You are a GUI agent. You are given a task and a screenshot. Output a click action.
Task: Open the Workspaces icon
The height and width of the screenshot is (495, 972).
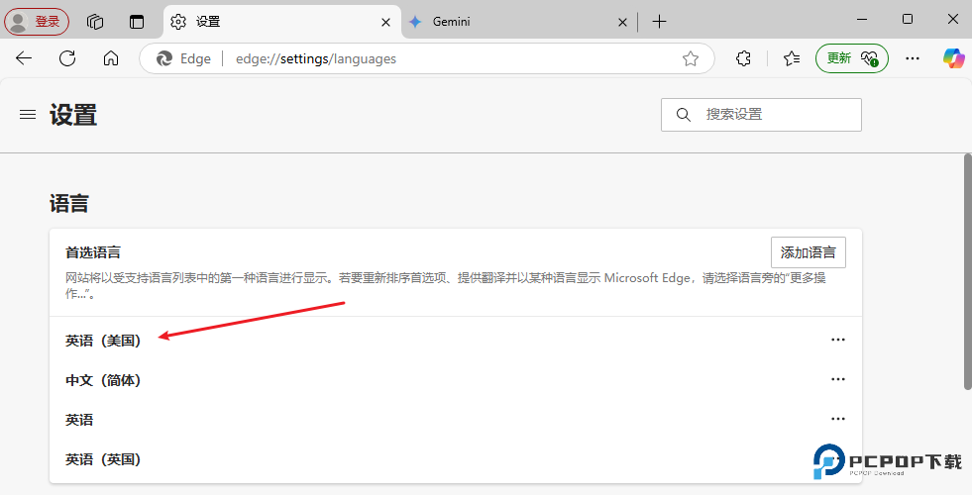(95, 21)
